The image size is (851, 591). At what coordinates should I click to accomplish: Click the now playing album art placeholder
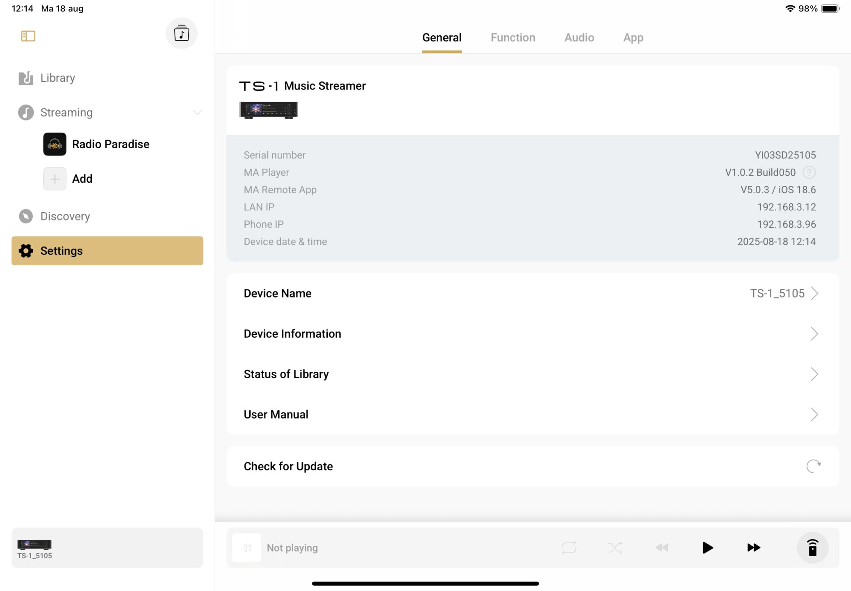pyautogui.click(x=246, y=547)
